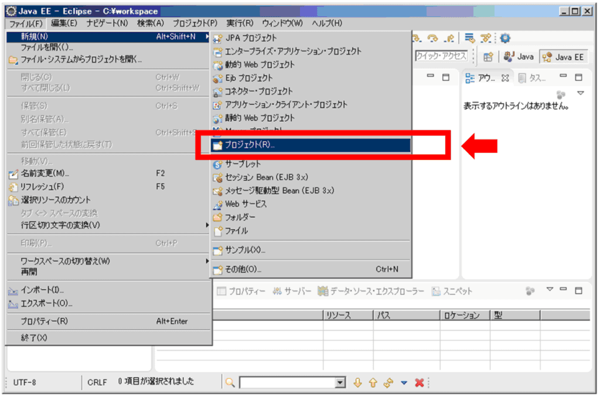Choose 再開 from the File menu
600x398 pixels.
(108, 272)
